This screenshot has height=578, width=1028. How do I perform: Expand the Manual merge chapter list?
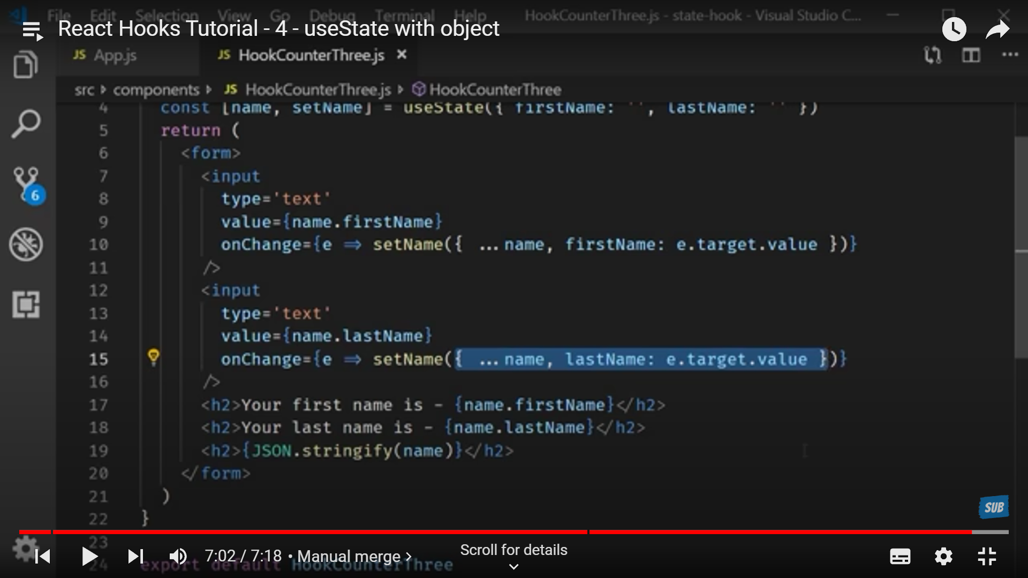coord(354,557)
